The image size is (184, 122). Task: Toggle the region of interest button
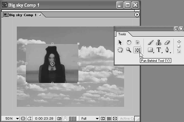coord(103,119)
